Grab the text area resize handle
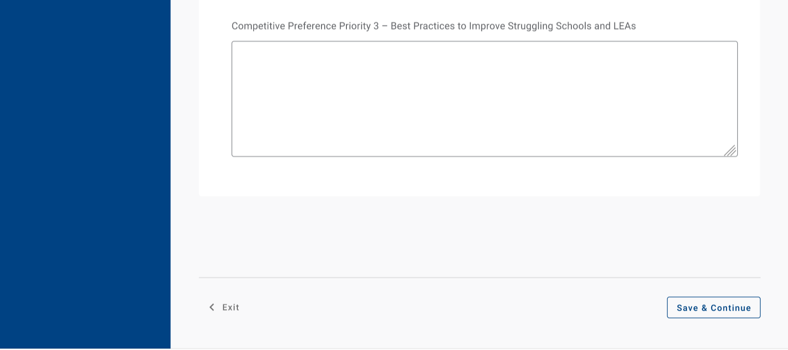The width and height of the screenshot is (788, 350). (x=730, y=151)
